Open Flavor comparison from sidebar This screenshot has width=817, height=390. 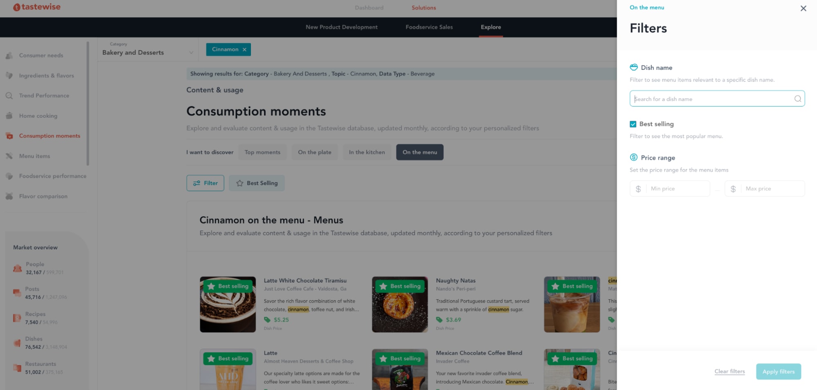pyautogui.click(x=43, y=196)
